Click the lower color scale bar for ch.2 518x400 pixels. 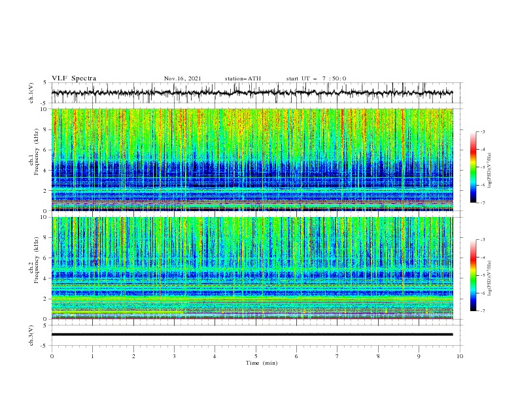473,275
